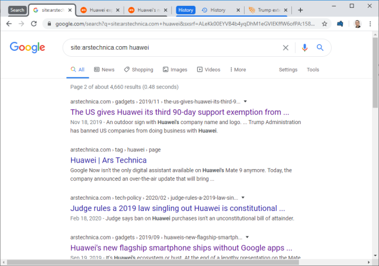Go to the Google homepage logo
The image size is (379, 266).
27,47
